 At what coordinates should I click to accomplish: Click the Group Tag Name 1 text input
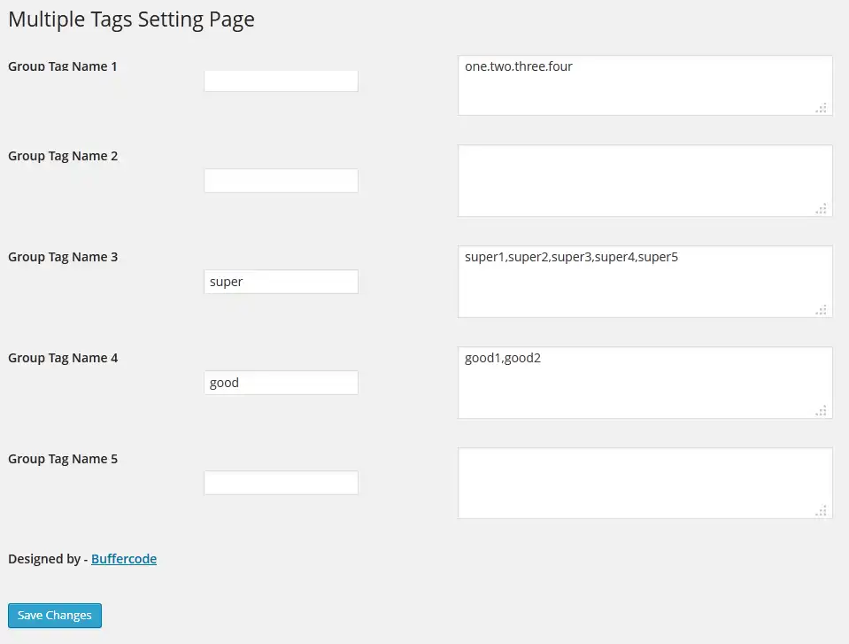click(281, 81)
